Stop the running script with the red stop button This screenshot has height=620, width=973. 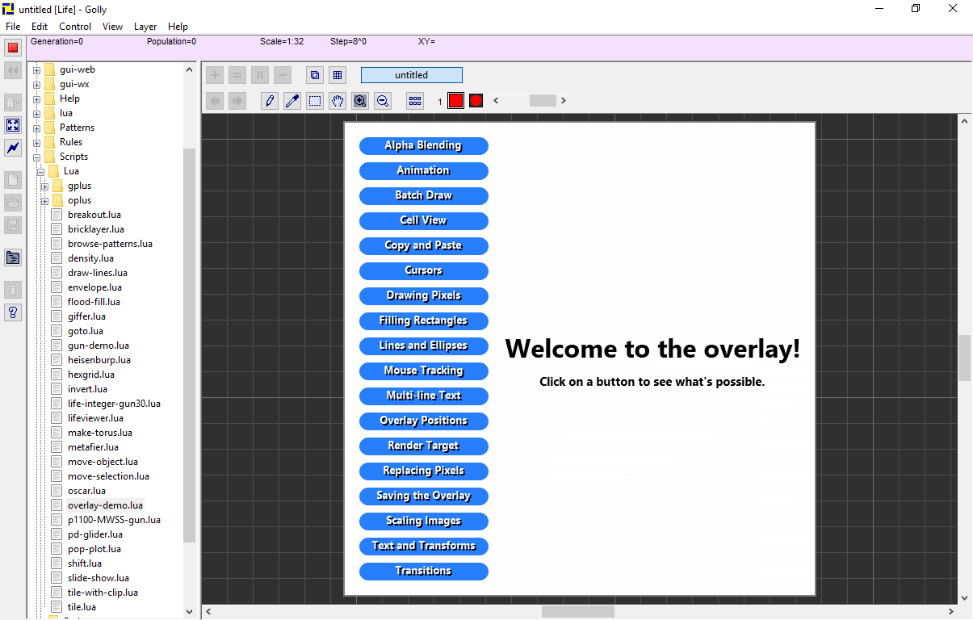(x=13, y=48)
